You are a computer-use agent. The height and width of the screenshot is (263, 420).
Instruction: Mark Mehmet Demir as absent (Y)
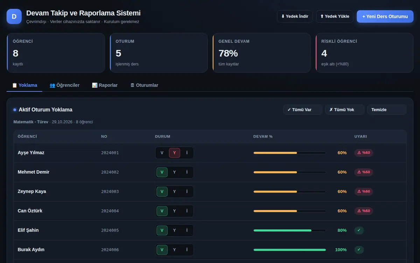[x=175, y=172]
